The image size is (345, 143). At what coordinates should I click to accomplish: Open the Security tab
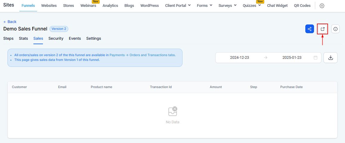56,38
